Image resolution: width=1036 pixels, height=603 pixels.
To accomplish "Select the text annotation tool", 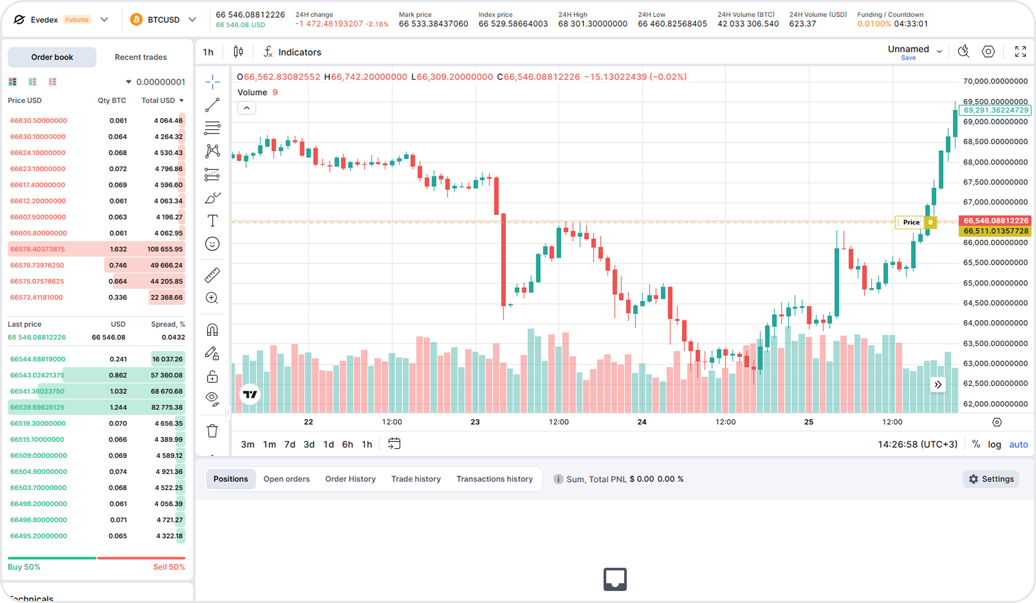I will [212, 220].
